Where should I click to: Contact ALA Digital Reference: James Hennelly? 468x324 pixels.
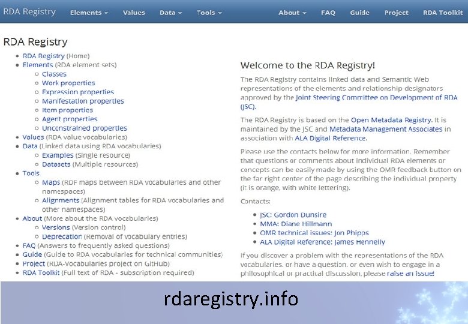coord(322,242)
